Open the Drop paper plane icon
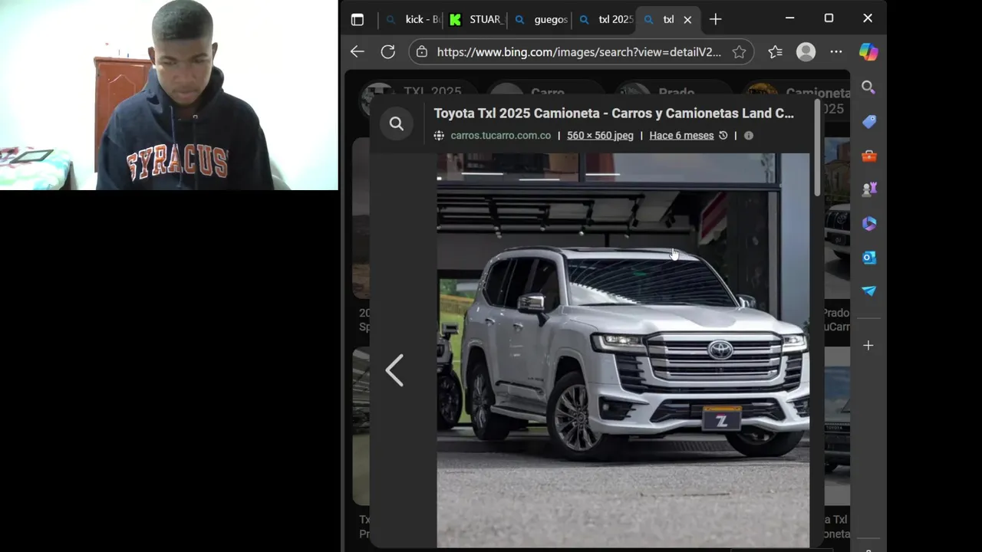 coord(868,291)
